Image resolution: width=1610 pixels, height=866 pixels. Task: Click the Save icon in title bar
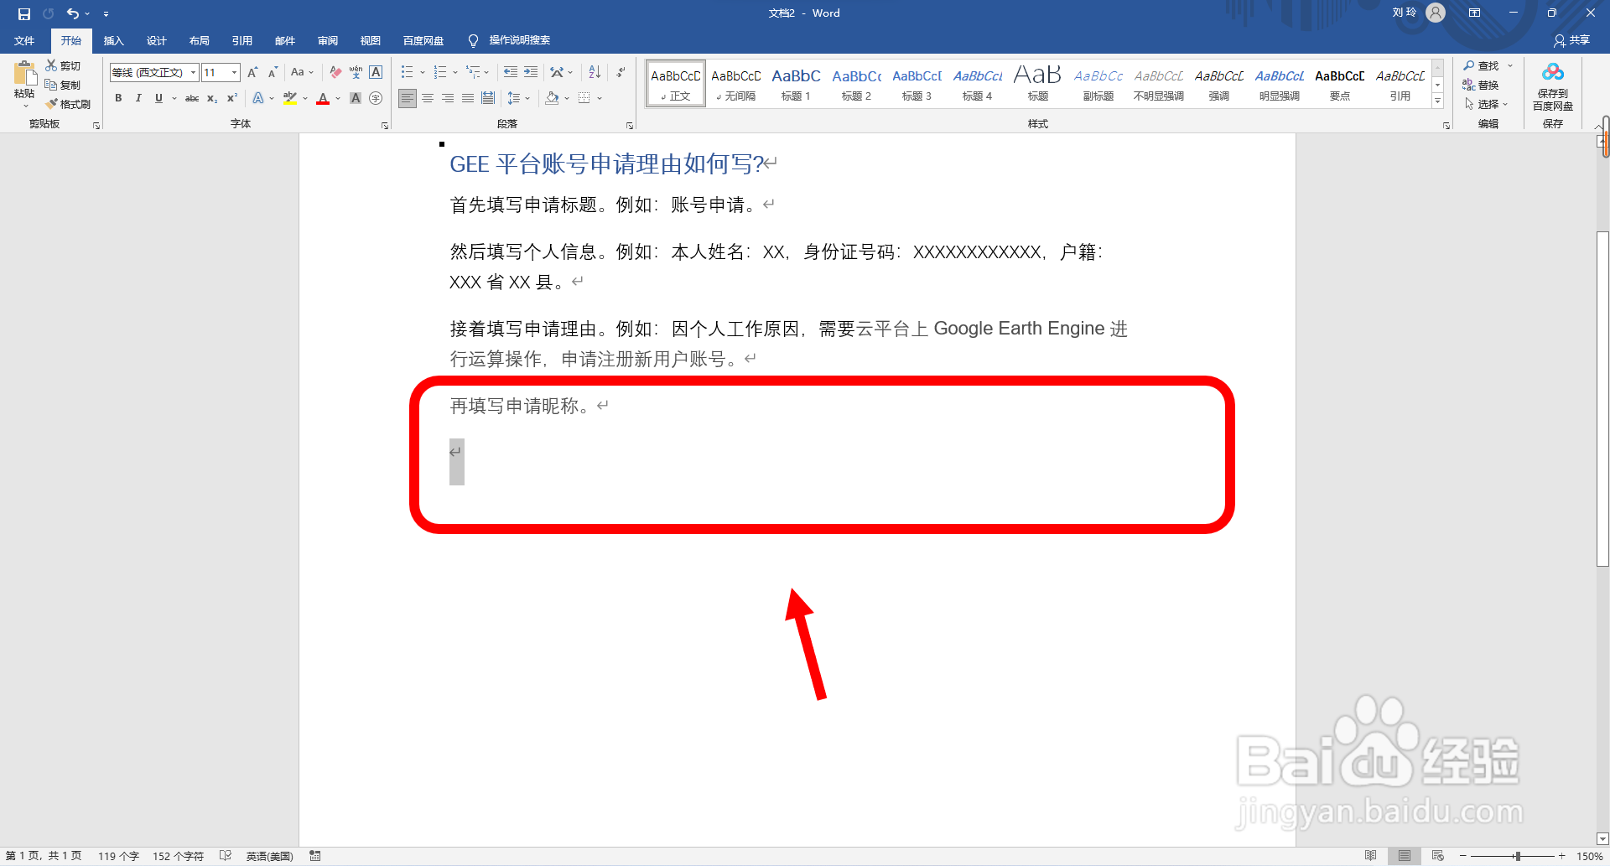point(23,13)
